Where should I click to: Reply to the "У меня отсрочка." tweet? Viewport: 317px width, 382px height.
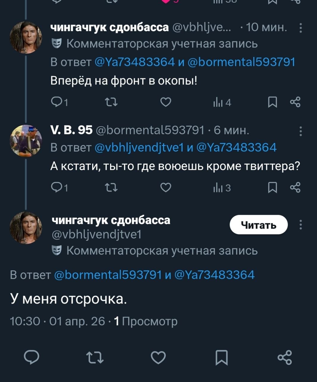point(32,357)
